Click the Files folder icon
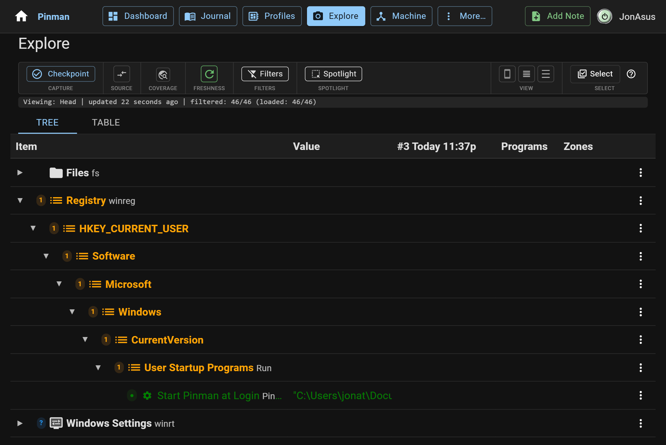 pos(56,173)
